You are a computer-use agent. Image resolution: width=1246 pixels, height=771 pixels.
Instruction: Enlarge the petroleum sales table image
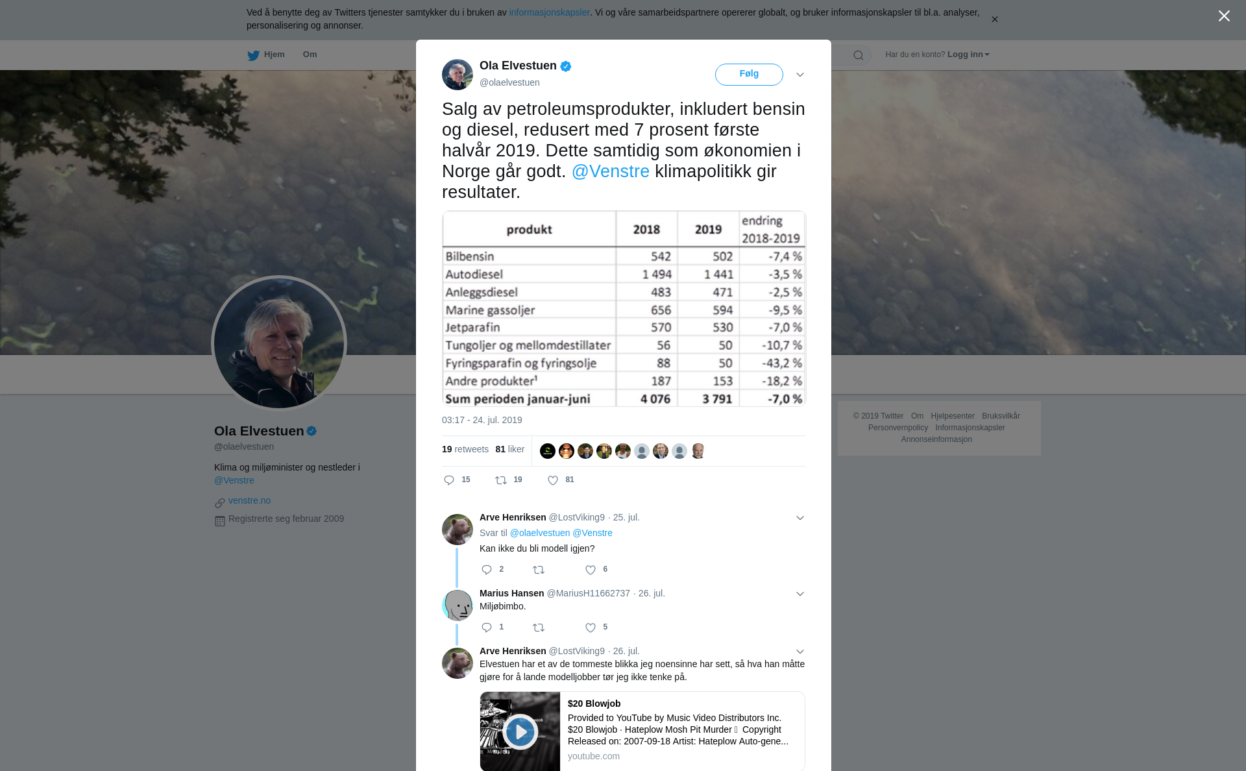pyautogui.click(x=624, y=308)
